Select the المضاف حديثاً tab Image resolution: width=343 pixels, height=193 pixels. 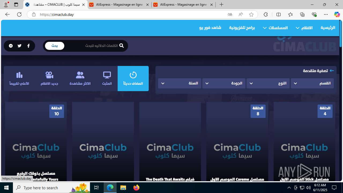click(133, 79)
